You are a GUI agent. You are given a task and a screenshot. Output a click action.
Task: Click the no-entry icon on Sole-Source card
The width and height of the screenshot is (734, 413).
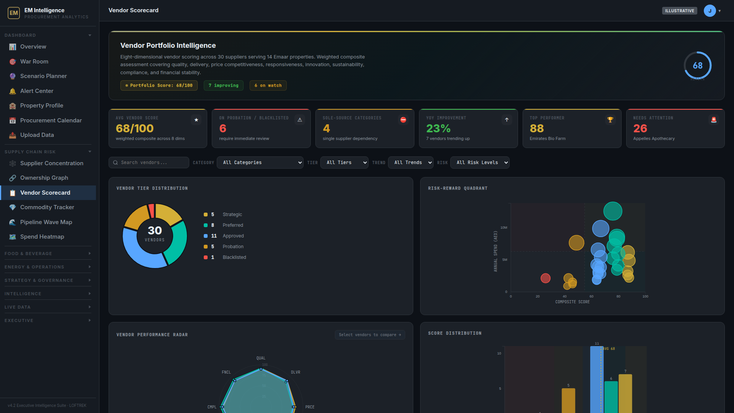(403, 120)
